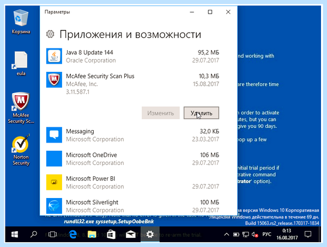Click the Java 8 Update 144 app icon
The image size is (327, 247).
pos(54,56)
